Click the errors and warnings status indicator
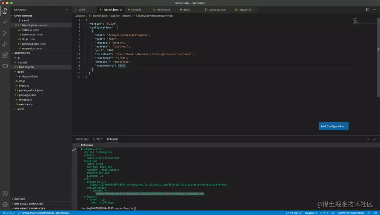The image size is (380, 215). pyautogui.click(x=8, y=213)
